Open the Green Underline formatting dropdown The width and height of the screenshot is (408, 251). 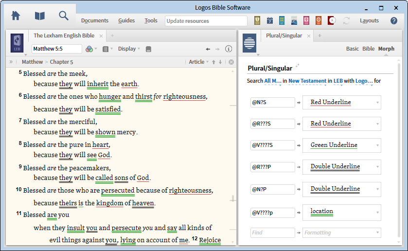coord(341,145)
